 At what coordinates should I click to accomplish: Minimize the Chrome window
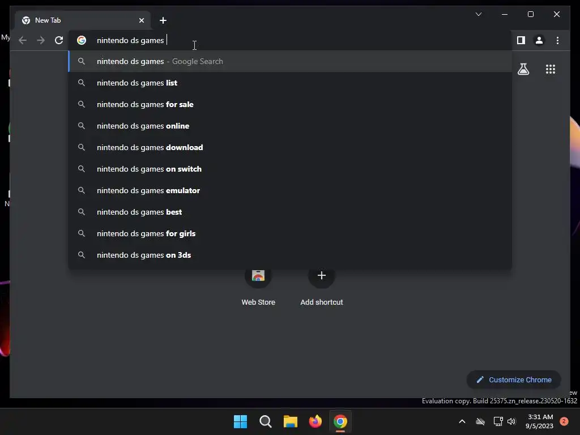tap(505, 14)
